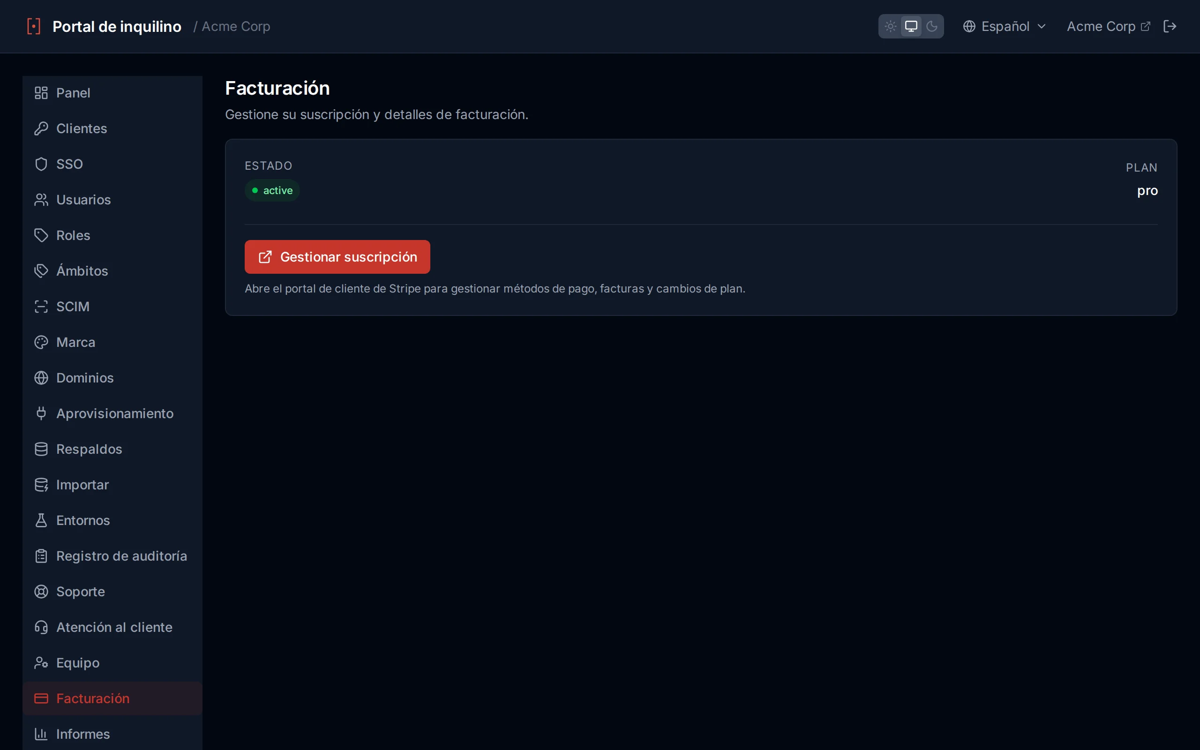1200x750 pixels.
Task: Click the PLAN label
Action: tap(1141, 168)
